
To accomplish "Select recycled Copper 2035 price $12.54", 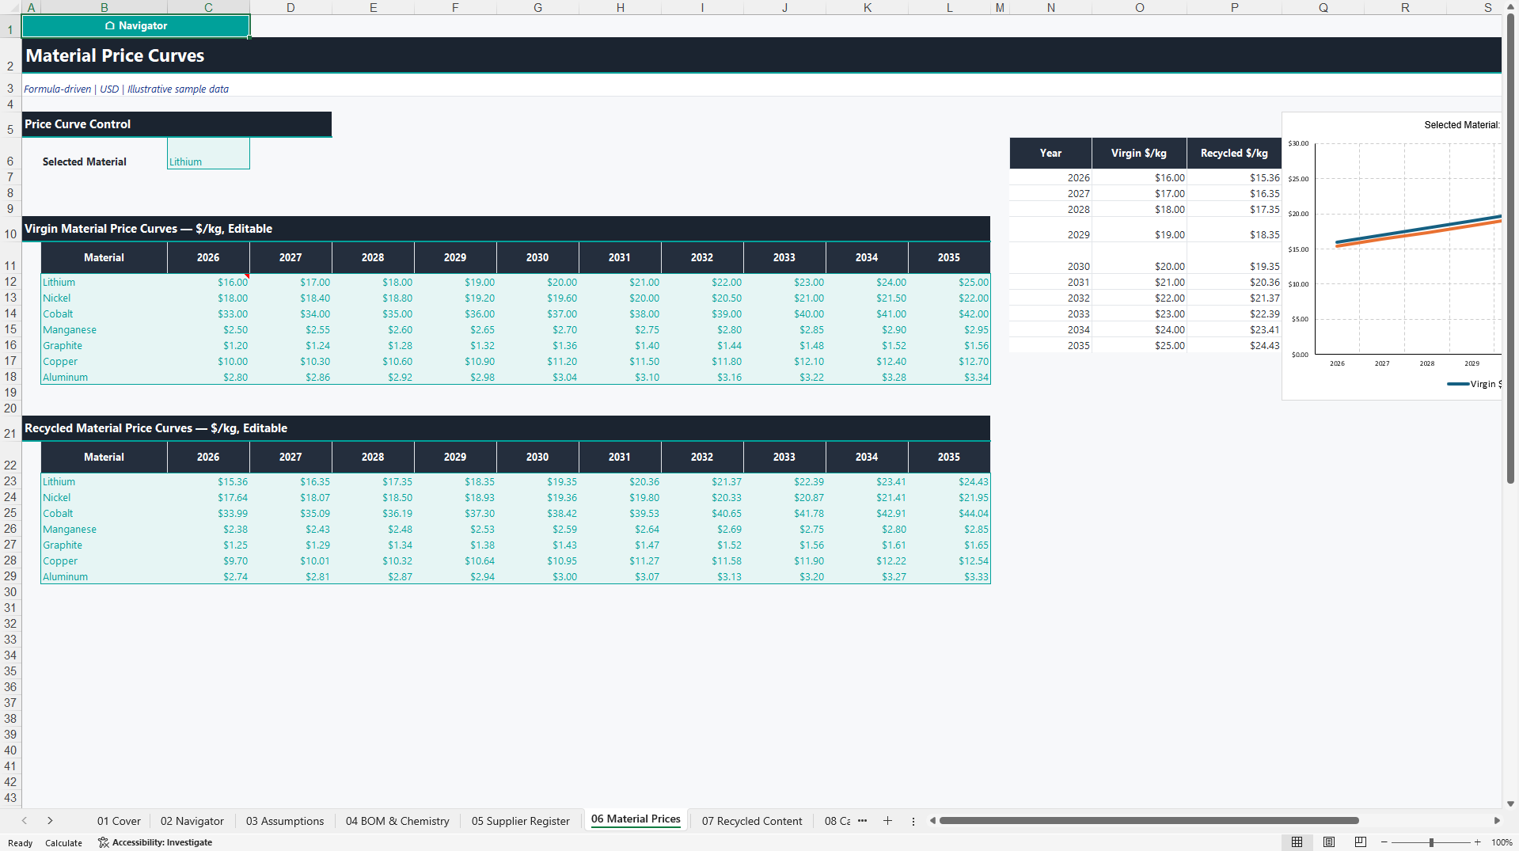I will (949, 560).
